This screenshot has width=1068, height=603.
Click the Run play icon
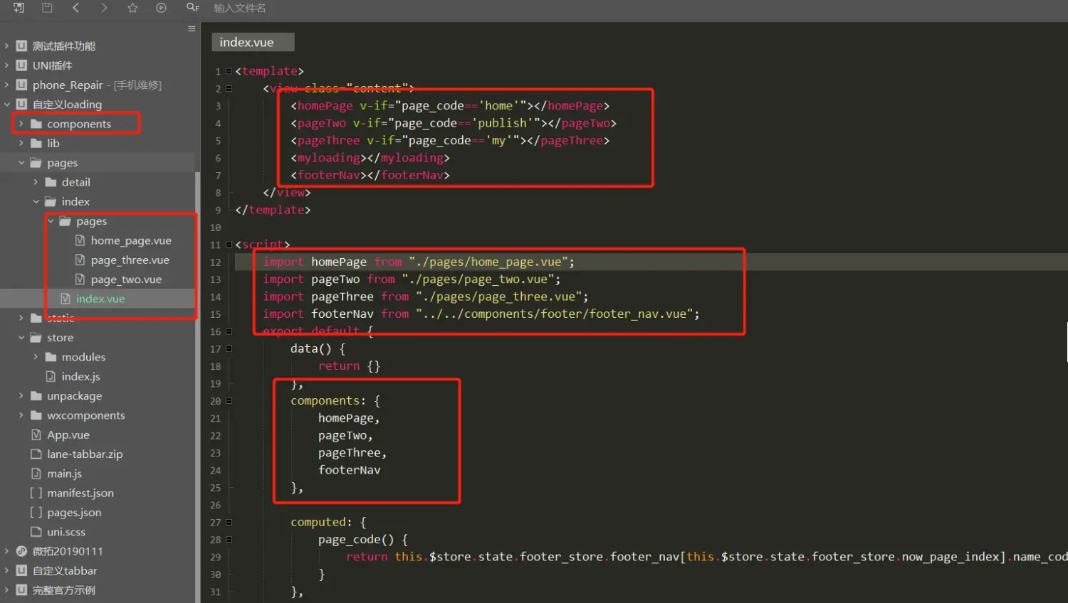162,8
